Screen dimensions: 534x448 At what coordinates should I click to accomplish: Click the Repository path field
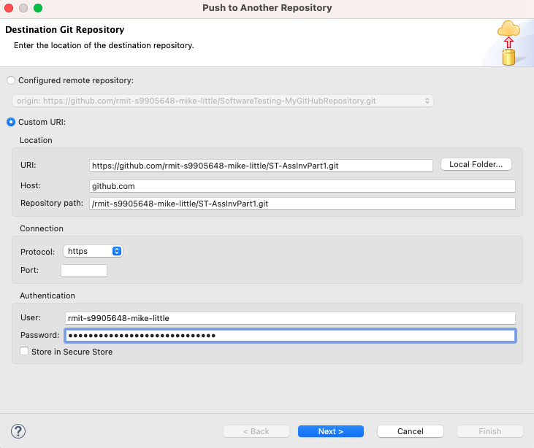(302, 204)
